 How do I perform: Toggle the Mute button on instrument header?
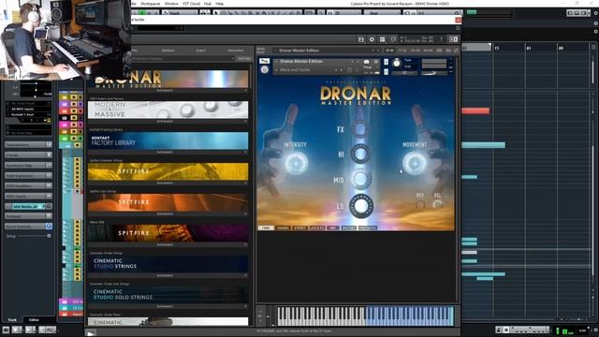pyautogui.click(x=386, y=71)
